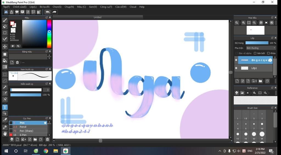Viewport: 281px width, 155px height.
Task: Select the Select Eraser tool
Action: pyautogui.click(x=5, y=99)
